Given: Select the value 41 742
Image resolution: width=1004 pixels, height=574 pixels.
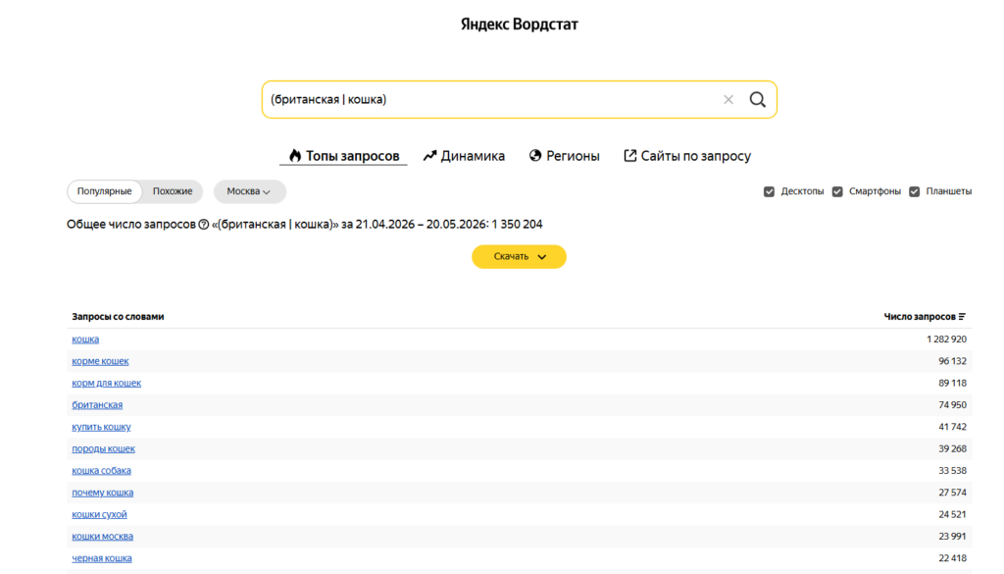Looking at the screenshot, I should click(952, 427).
